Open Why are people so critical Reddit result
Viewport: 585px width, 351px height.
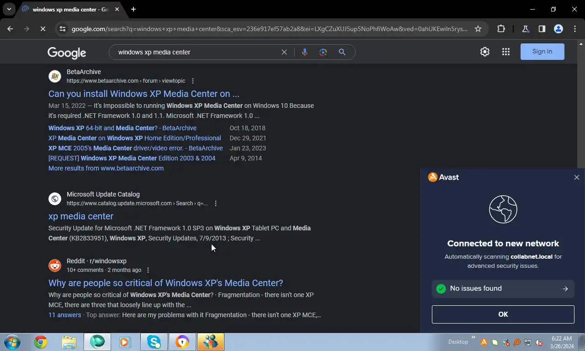166,283
